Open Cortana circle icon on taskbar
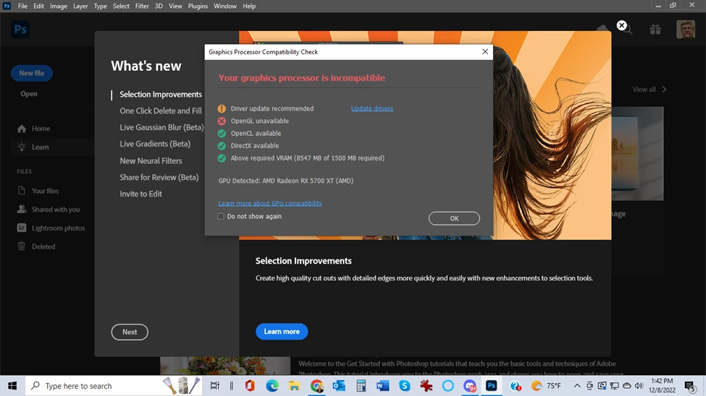This screenshot has width=706, height=396. click(x=448, y=386)
